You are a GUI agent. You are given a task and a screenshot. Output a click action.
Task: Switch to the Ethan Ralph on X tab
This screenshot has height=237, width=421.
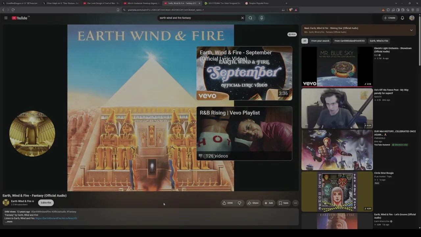pyautogui.click(x=61, y=3)
